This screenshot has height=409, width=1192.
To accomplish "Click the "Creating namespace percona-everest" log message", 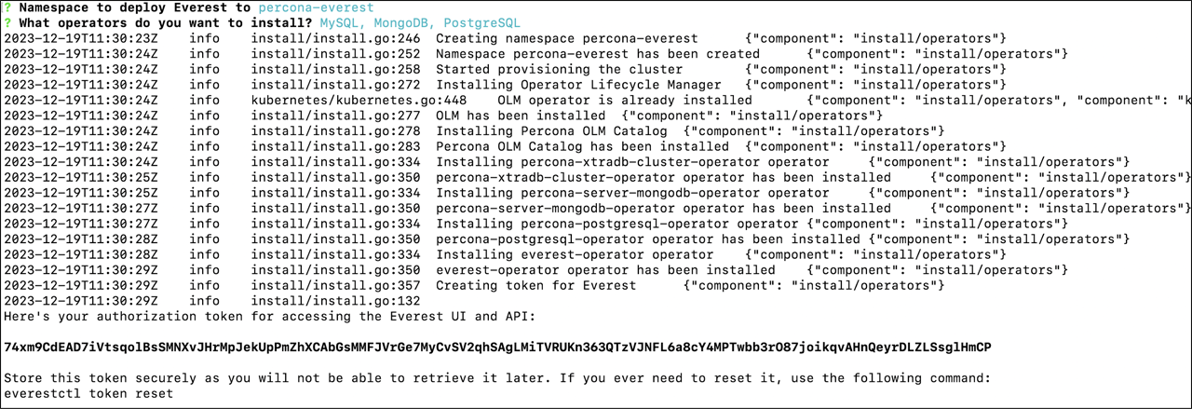I will 566,38.
